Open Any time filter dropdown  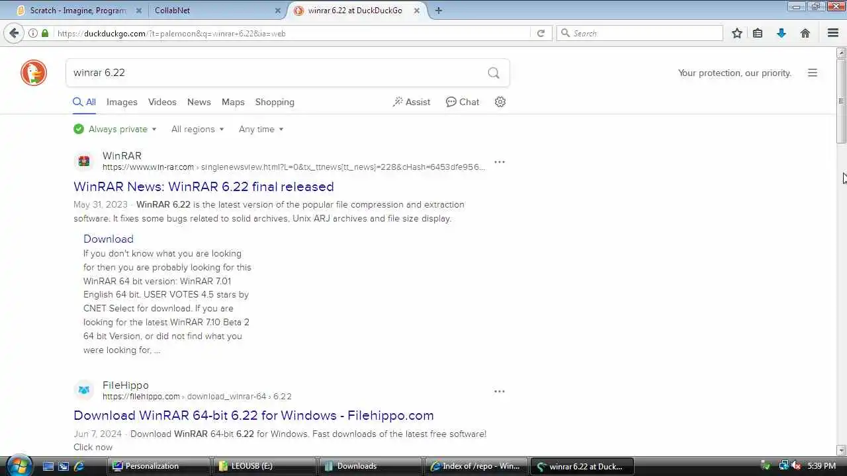261,129
